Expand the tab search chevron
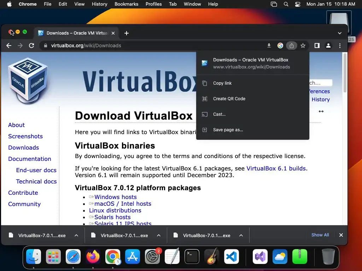This screenshot has width=362, height=271. click(340, 33)
